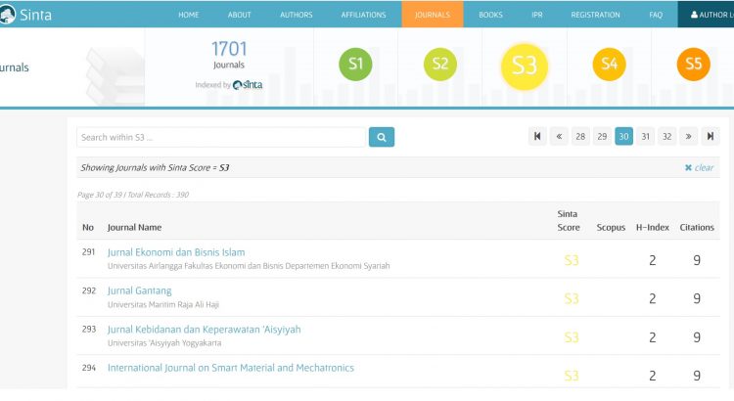Open Jurnal Ekonomi dan Bisnis Islam
Screen dimensions: 734x401
[x=176, y=252]
